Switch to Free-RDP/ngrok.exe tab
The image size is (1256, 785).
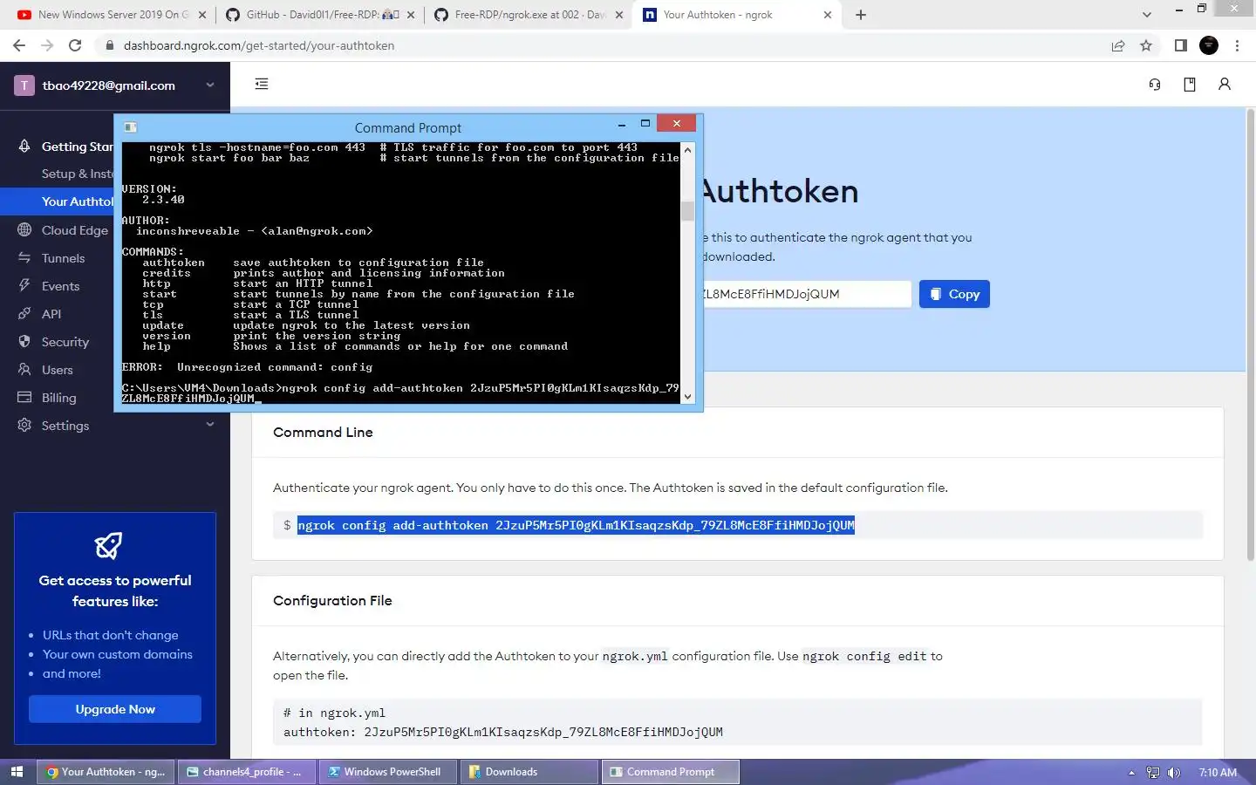[x=527, y=15]
